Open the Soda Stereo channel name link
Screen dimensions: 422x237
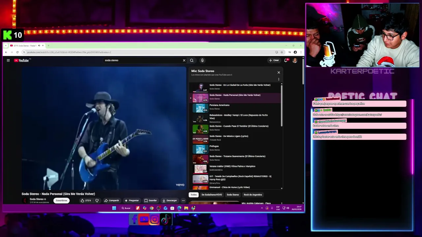(36, 199)
